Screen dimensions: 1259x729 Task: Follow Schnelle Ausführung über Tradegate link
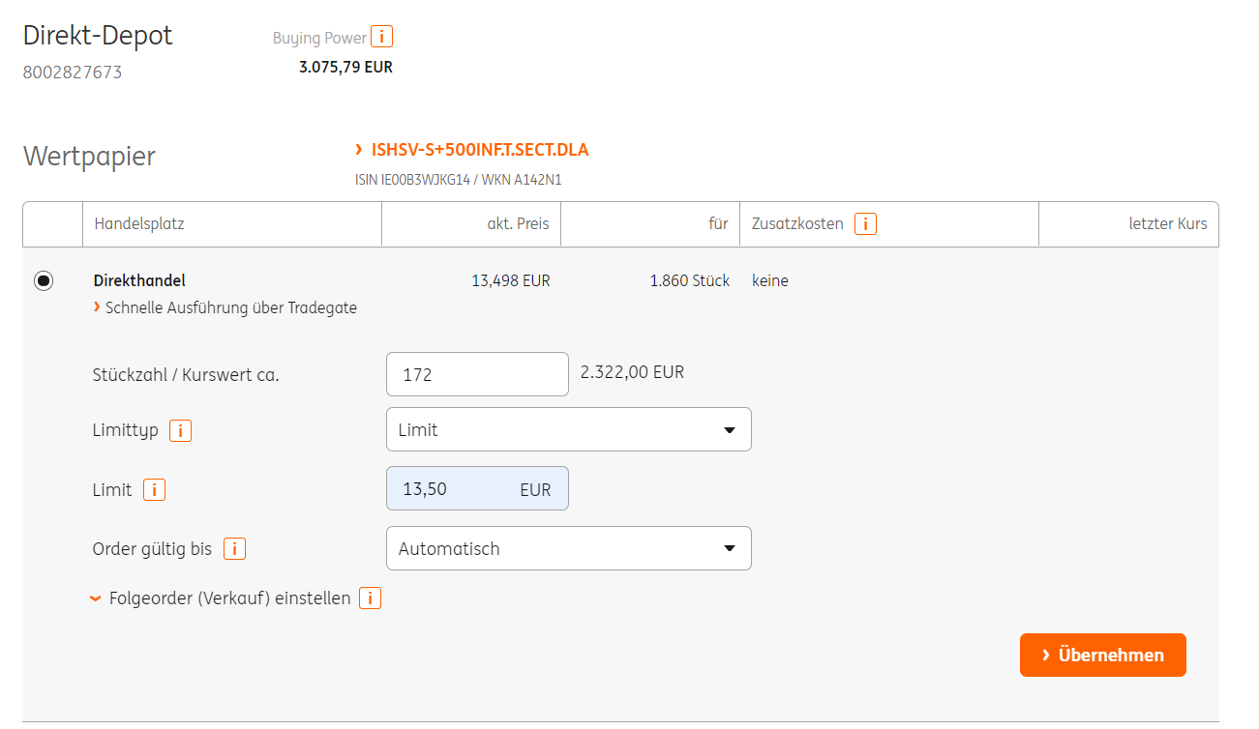pos(230,307)
